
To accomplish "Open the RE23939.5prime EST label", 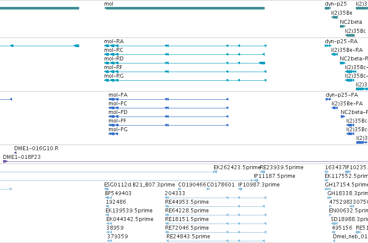I will point(282,167).
